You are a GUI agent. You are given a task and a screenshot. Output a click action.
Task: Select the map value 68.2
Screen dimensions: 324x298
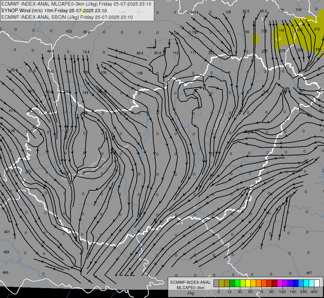point(263,11)
